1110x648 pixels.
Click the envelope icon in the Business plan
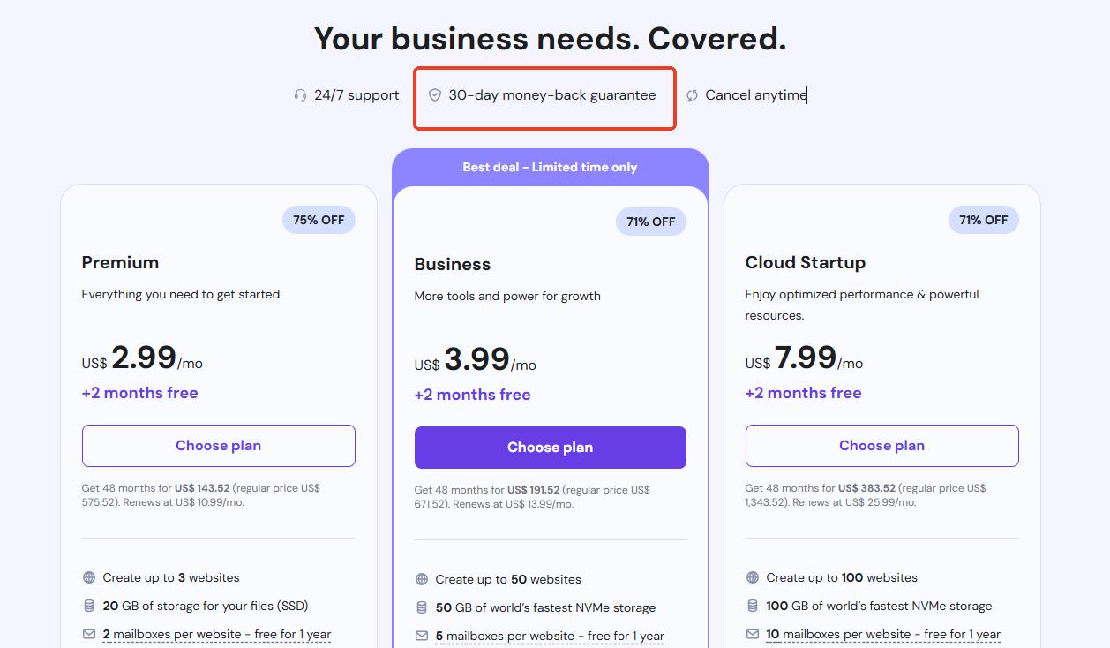pos(422,636)
